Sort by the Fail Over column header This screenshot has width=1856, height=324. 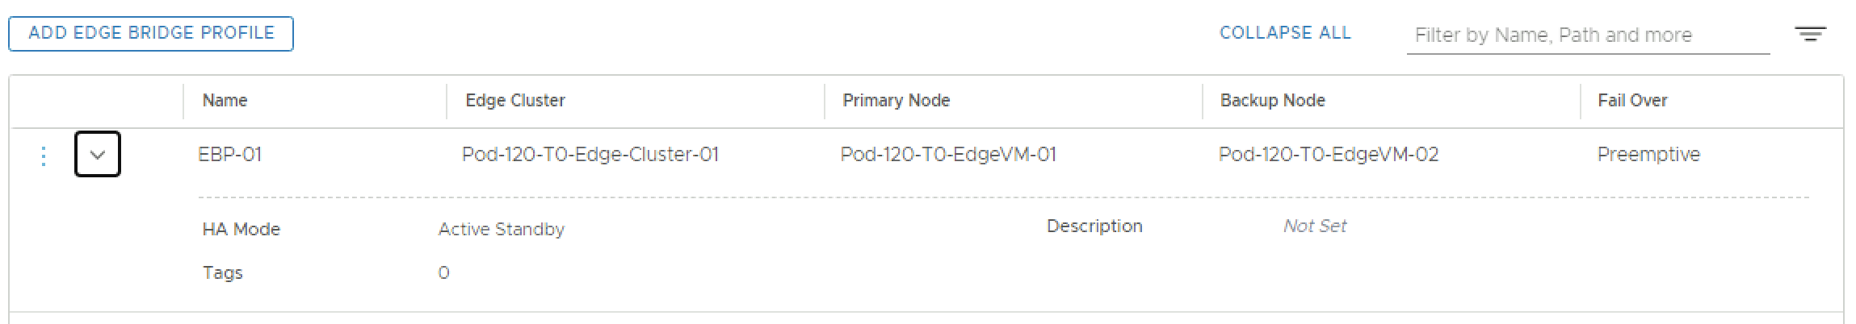1631,101
